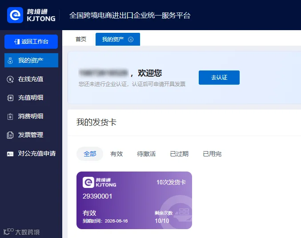
Task: Open 发票管理 menu item
Action: point(31,135)
